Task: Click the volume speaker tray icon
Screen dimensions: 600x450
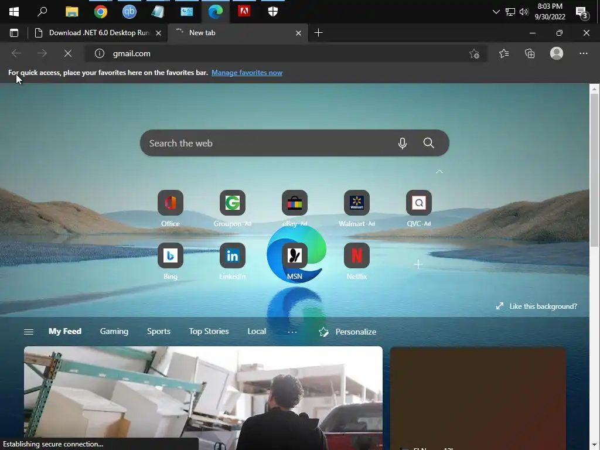Action: [523, 12]
